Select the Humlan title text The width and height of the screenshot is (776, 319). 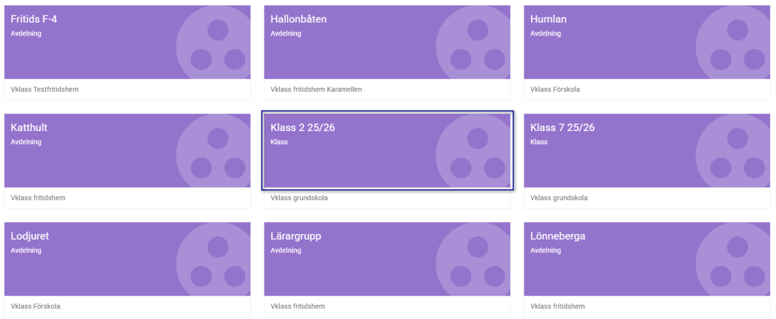coord(548,19)
